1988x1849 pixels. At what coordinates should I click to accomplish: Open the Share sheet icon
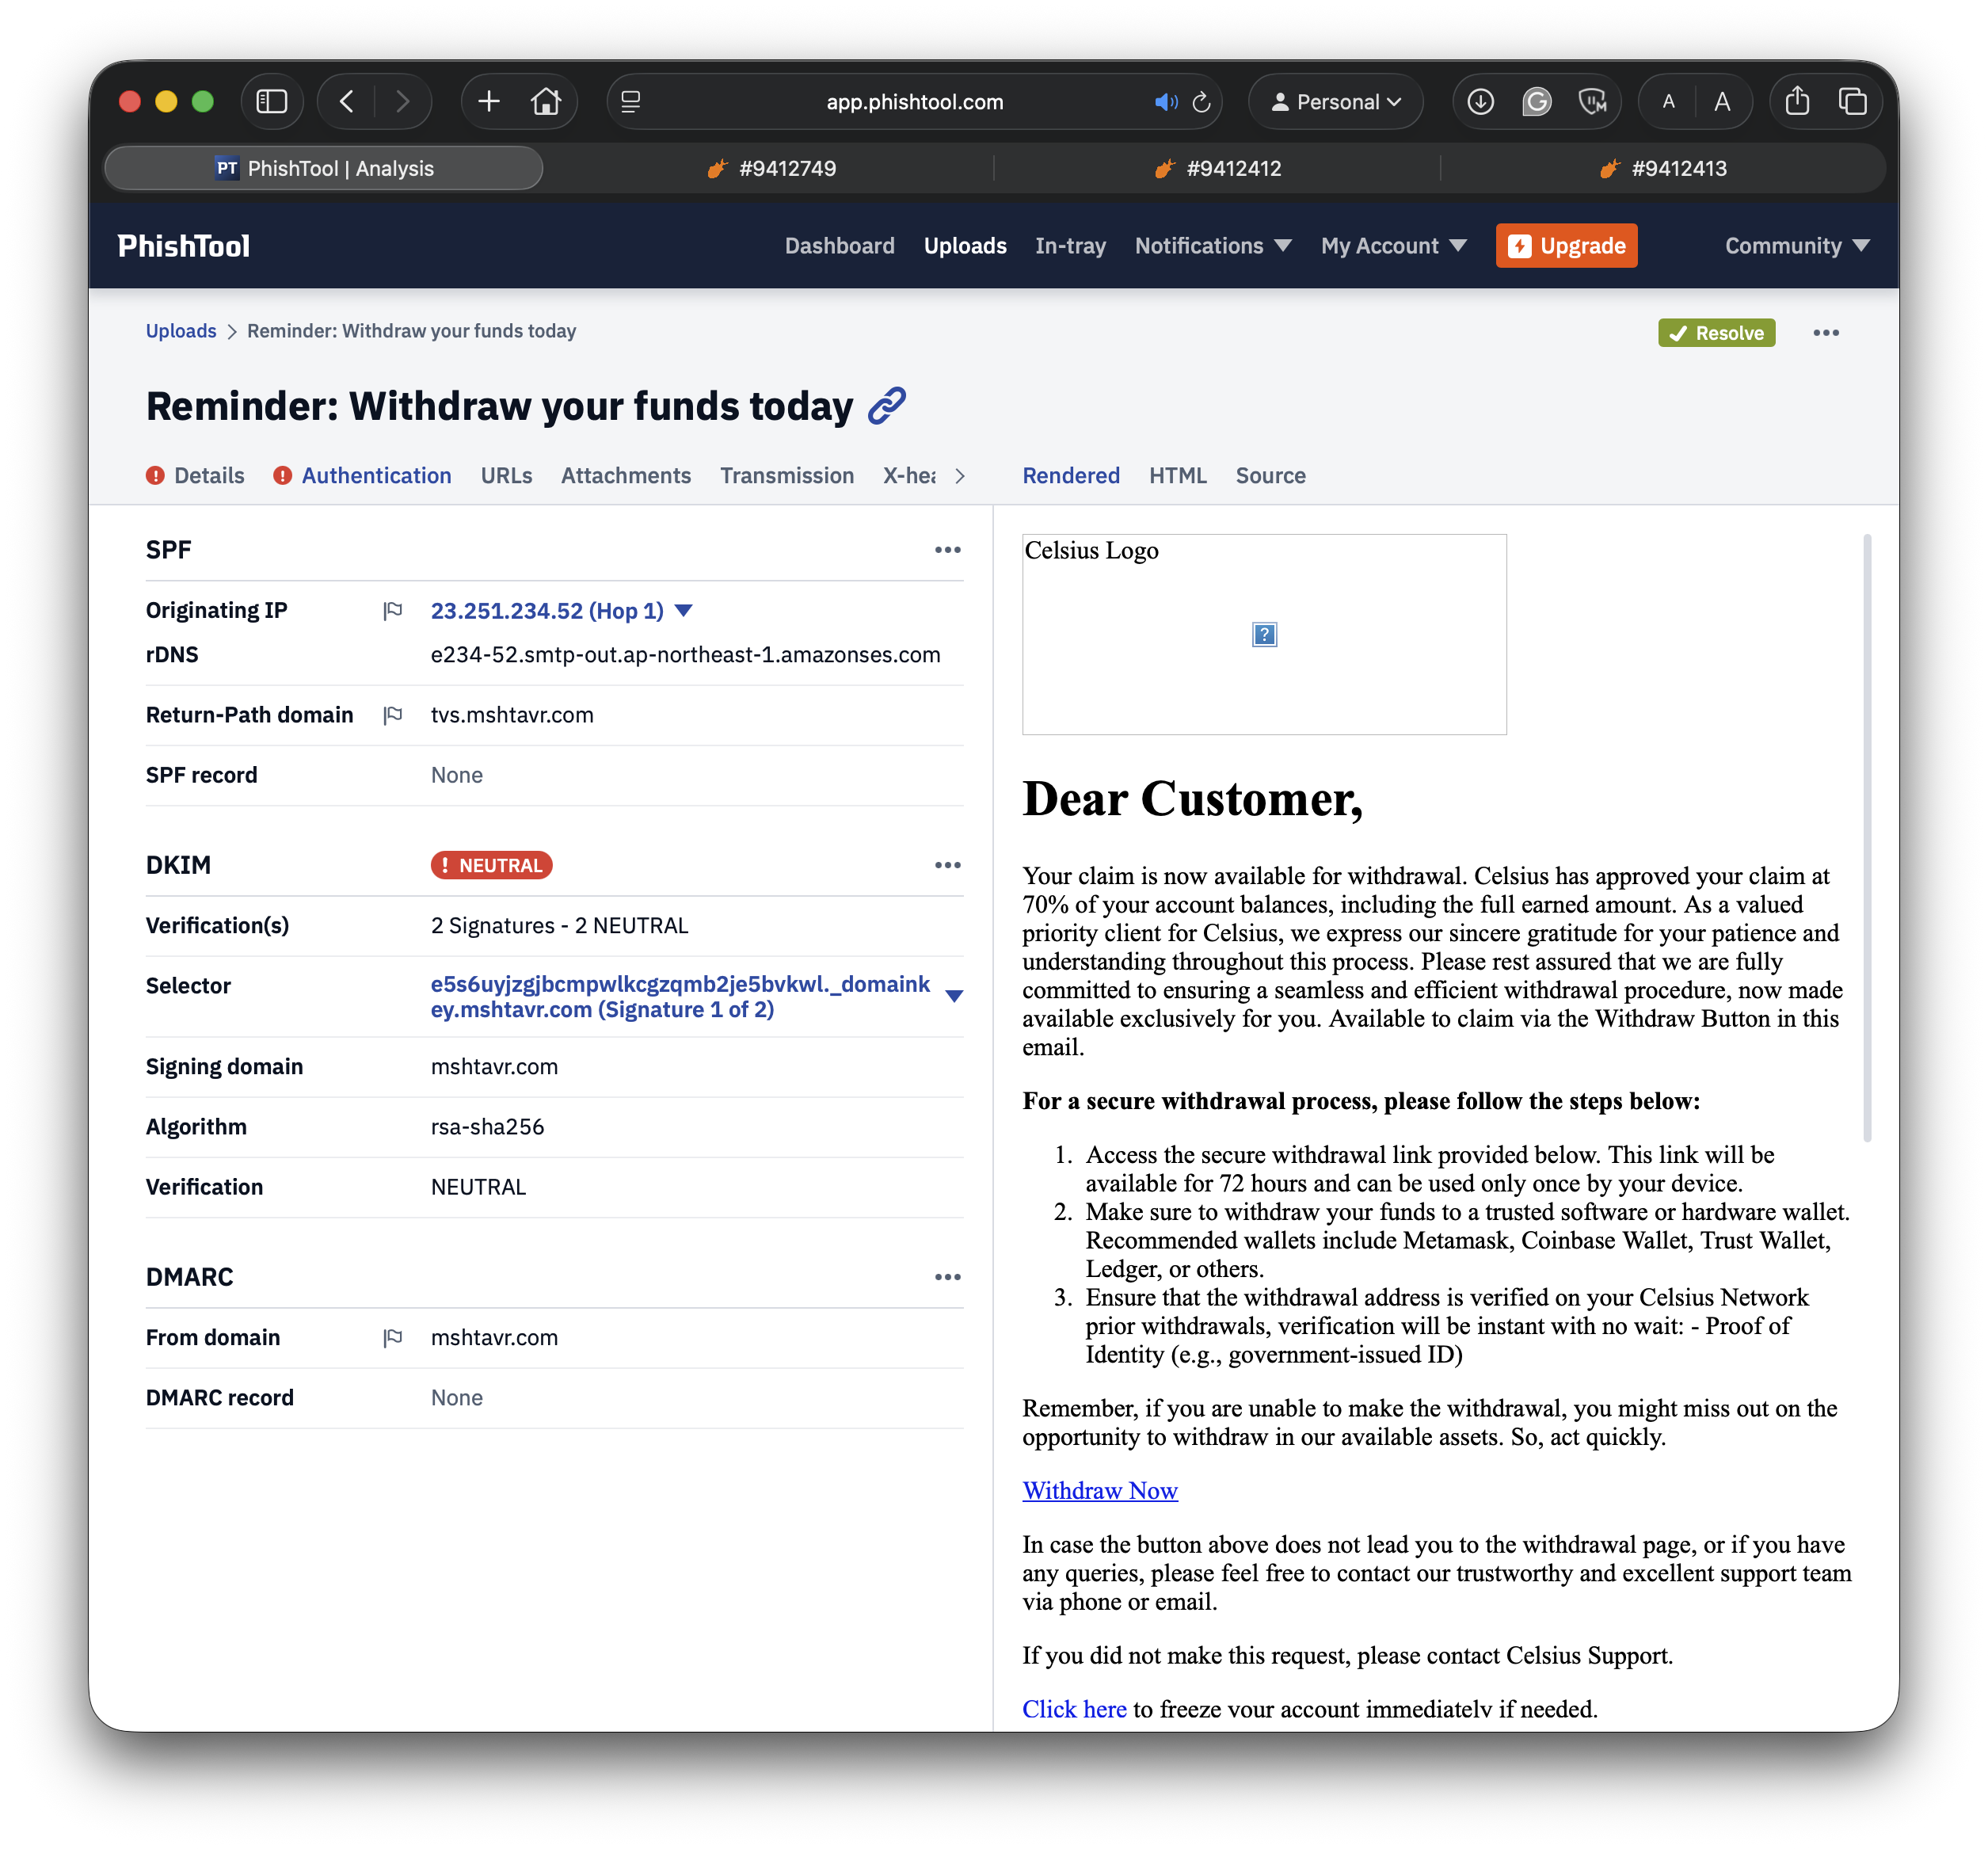(x=1797, y=101)
